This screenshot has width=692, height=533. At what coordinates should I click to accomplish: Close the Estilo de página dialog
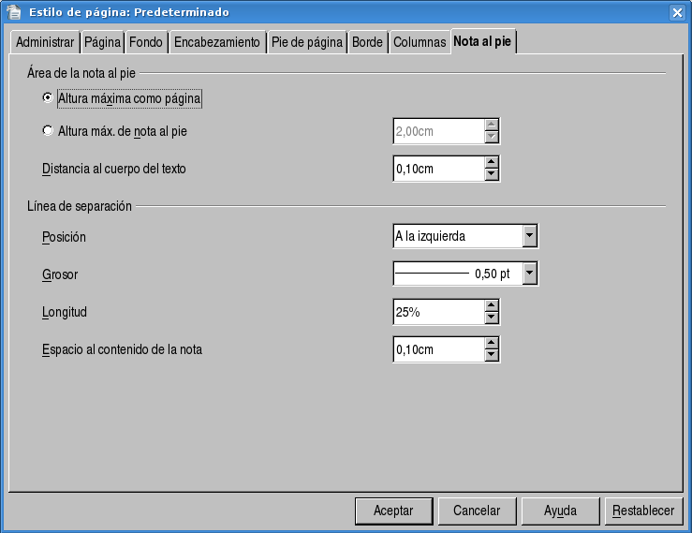tap(677, 12)
